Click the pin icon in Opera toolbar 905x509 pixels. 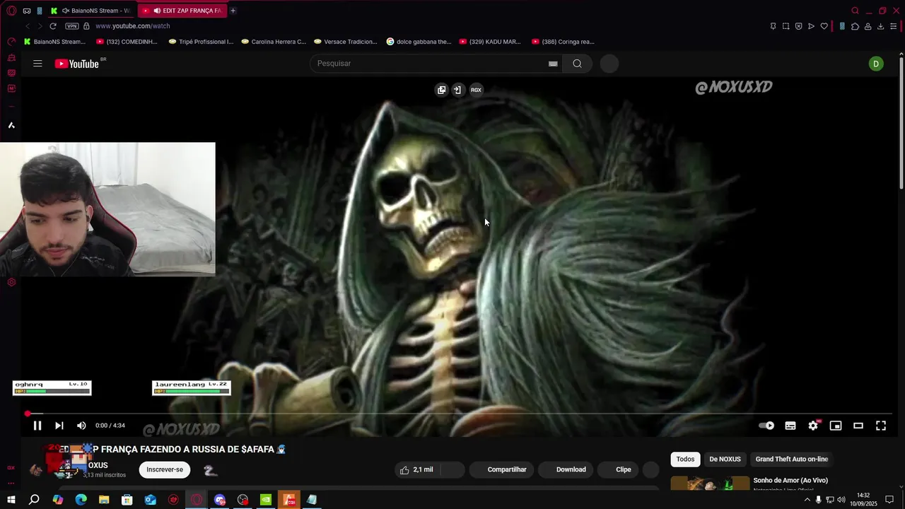coord(773,26)
